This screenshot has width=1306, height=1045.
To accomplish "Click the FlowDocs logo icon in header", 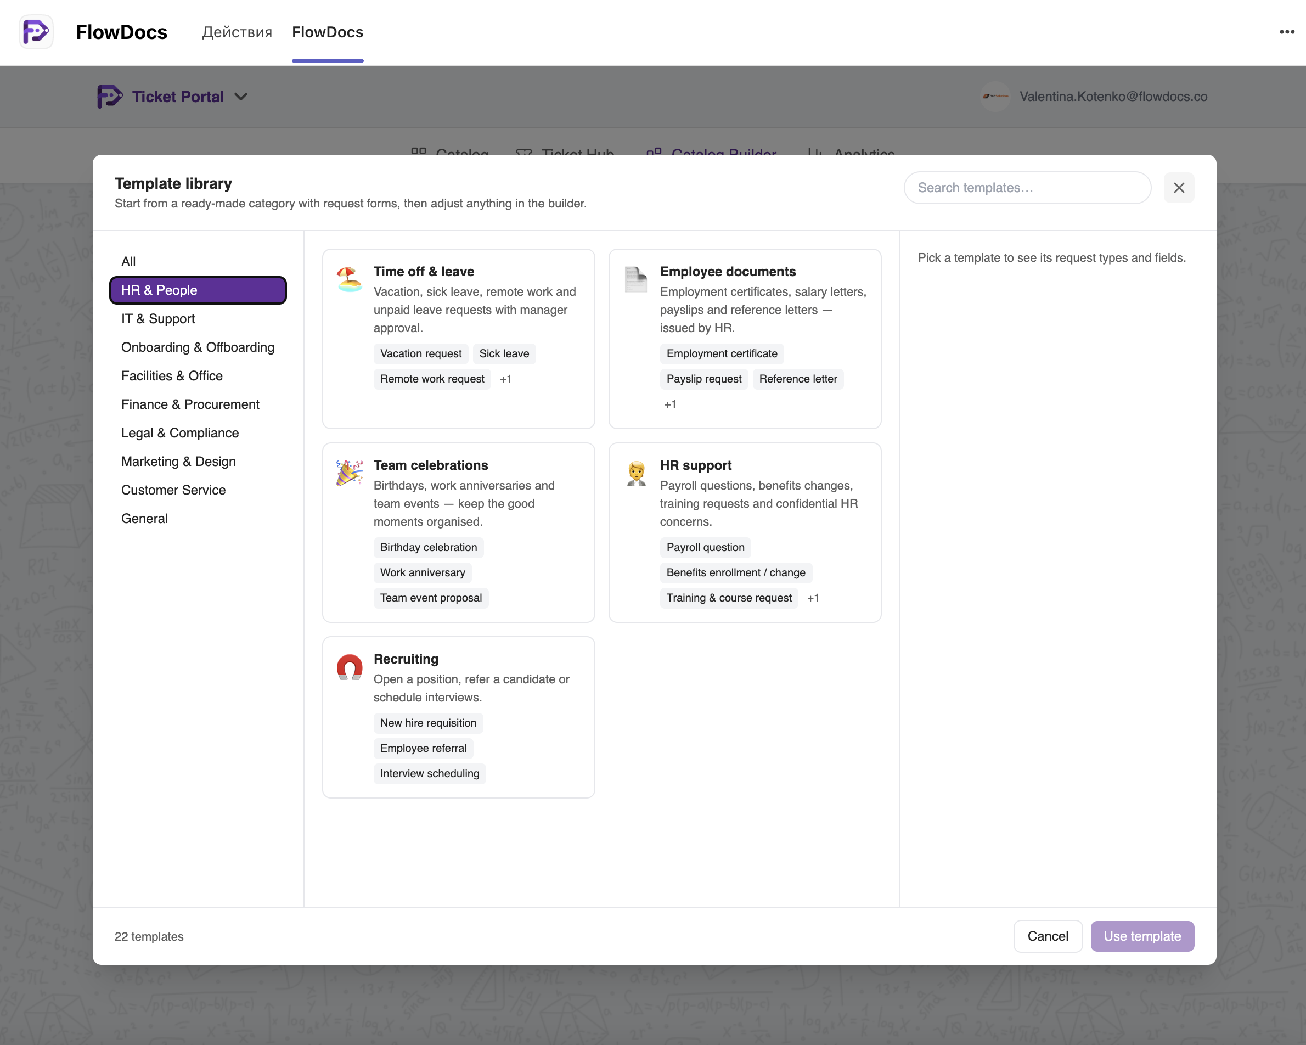I will point(36,32).
